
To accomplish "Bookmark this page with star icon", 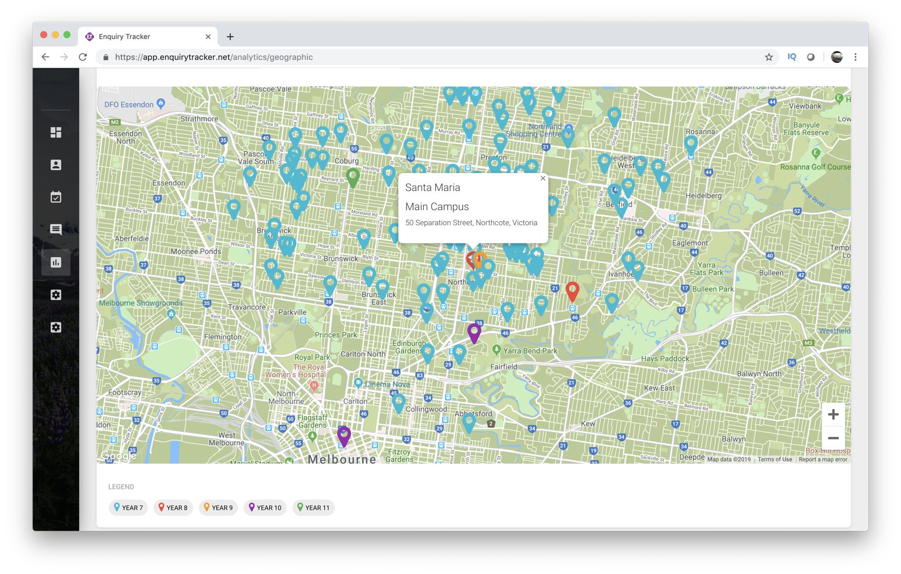I will pyautogui.click(x=768, y=57).
